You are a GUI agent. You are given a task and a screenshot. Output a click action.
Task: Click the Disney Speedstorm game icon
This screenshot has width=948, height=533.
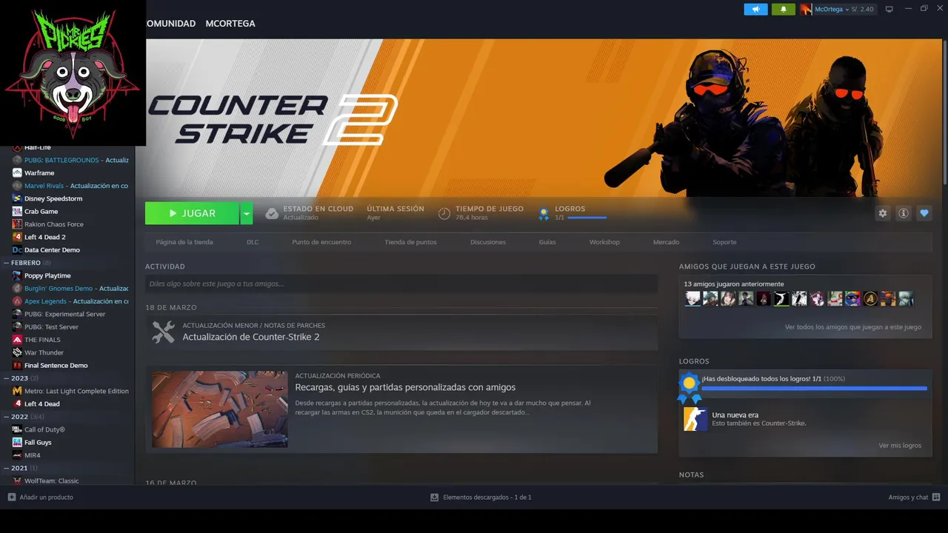click(x=17, y=198)
